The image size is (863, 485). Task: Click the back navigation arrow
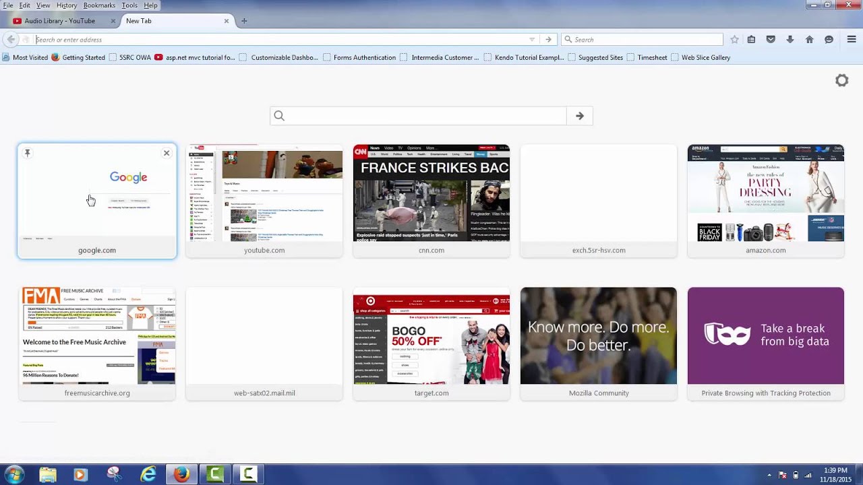click(11, 40)
